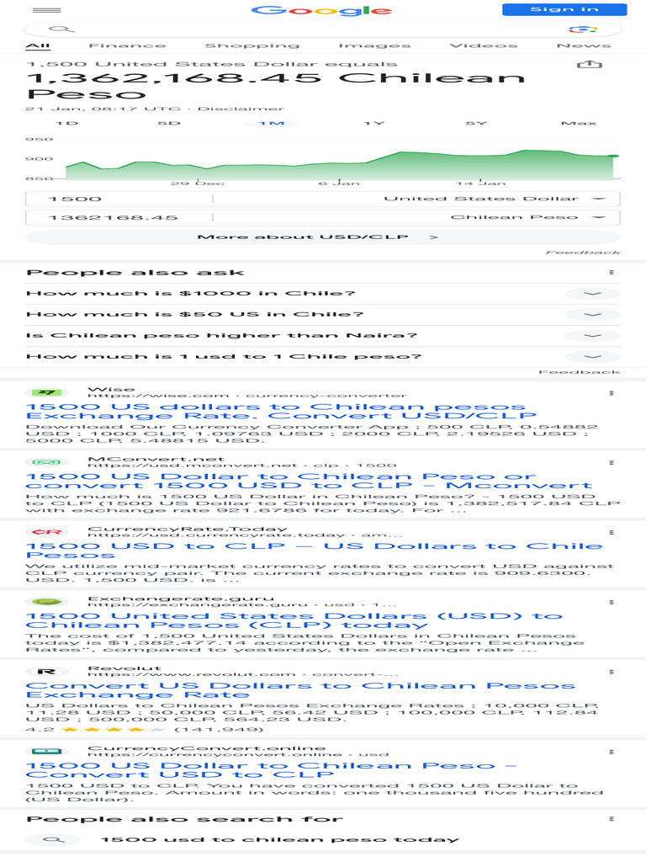The width and height of the screenshot is (646, 862).
Task: Open the Chilean Peso currency dropdown
Action: click(x=527, y=218)
